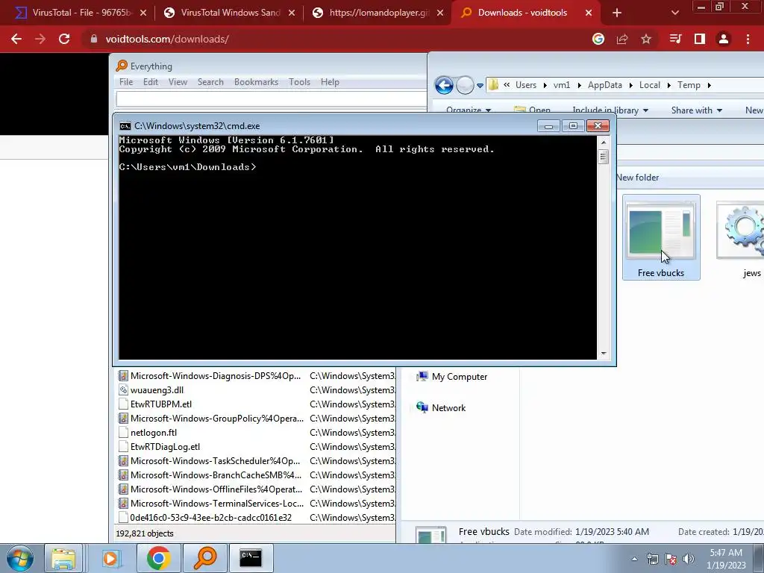The height and width of the screenshot is (573, 764).
Task: Open Windows Media Player from taskbar
Action: click(110, 558)
